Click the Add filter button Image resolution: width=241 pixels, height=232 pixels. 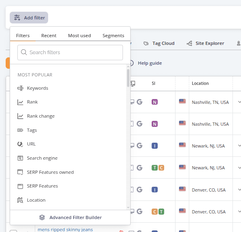click(29, 18)
